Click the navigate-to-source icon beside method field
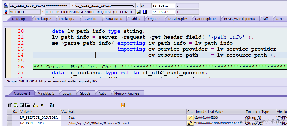The width and height of the screenshot is (287, 126). (x=139, y=12)
